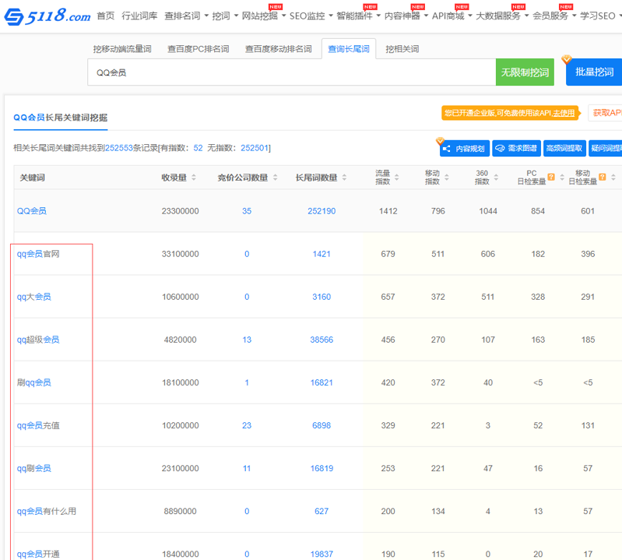Open help icon next to 移动日检索量
Viewport: 622px width, 560px height.
click(x=603, y=177)
